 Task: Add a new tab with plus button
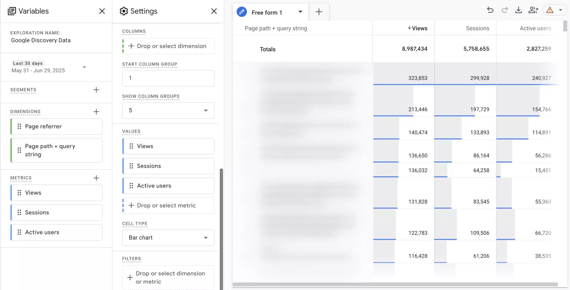click(x=319, y=12)
